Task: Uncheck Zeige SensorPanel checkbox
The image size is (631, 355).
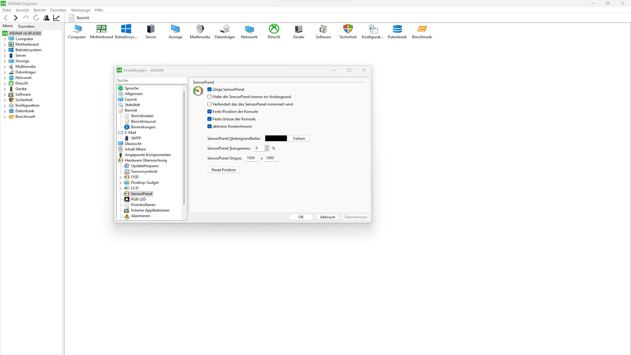Action: pos(210,89)
